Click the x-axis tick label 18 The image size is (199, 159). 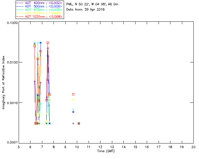click(170, 147)
